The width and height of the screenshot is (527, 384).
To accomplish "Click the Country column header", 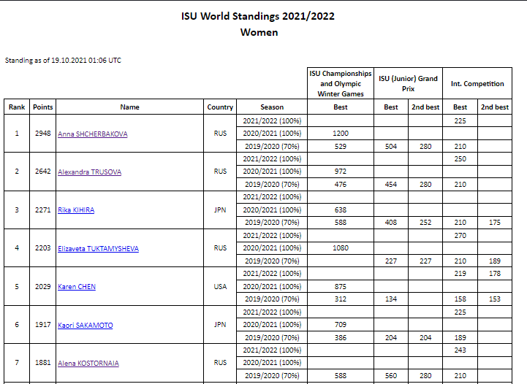I will click(220, 107).
